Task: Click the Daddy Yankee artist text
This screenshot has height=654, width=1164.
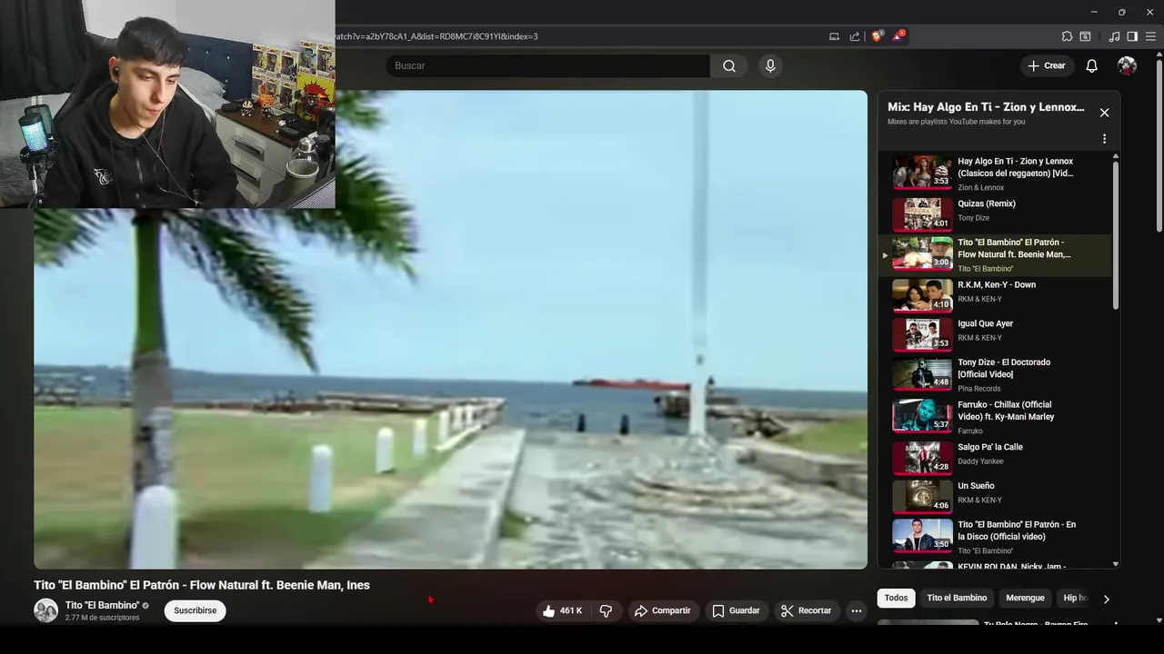Action: point(980,461)
